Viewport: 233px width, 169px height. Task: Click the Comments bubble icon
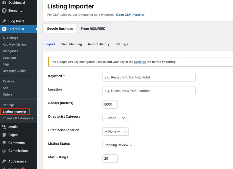4,143
